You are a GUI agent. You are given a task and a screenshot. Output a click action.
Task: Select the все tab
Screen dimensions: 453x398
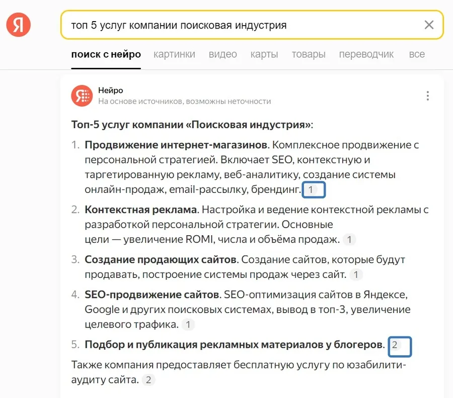coord(417,54)
